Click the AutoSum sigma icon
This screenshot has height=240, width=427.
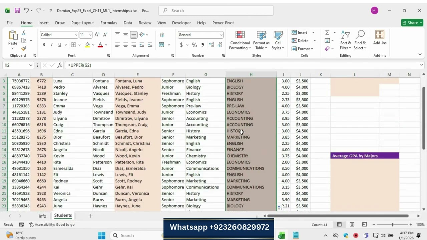click(x=327, y=32)
